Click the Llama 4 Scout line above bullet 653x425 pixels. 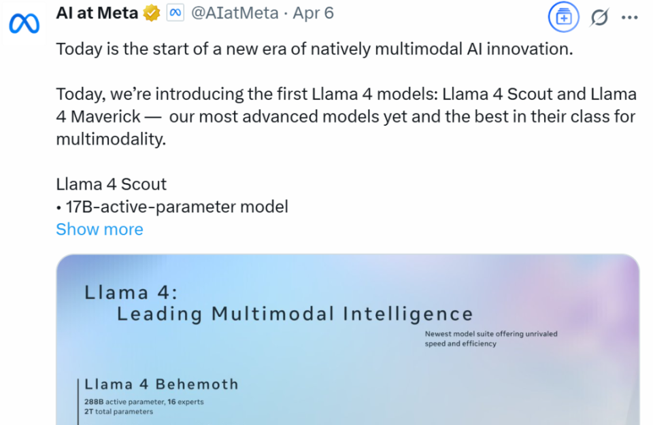click(x=111, y=184)
